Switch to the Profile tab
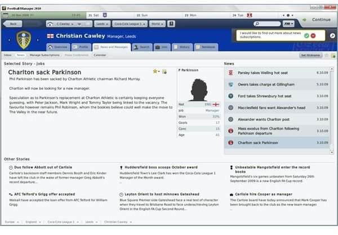Viewport: 338px width, 235px height. (81, 47)
